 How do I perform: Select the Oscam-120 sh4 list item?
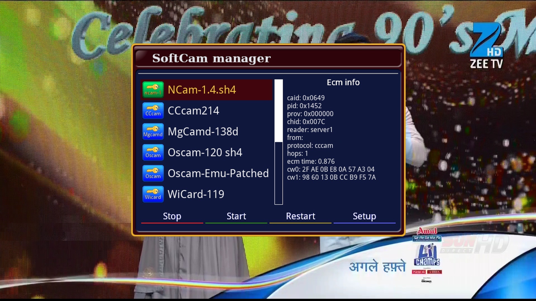click(x=205, y=152)
